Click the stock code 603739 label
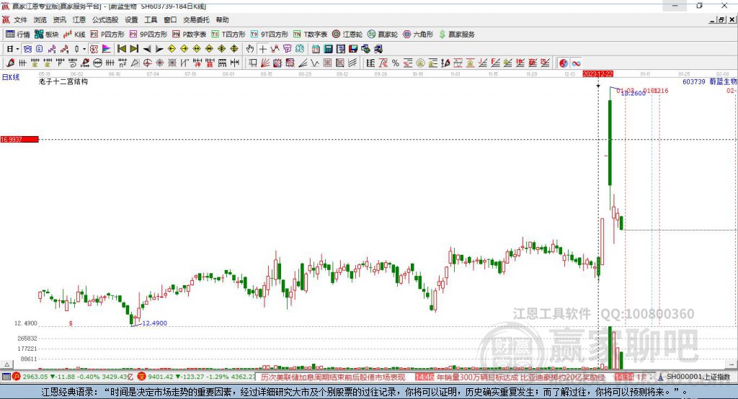This screenshot has height=399, width=738. click(694, 81)
